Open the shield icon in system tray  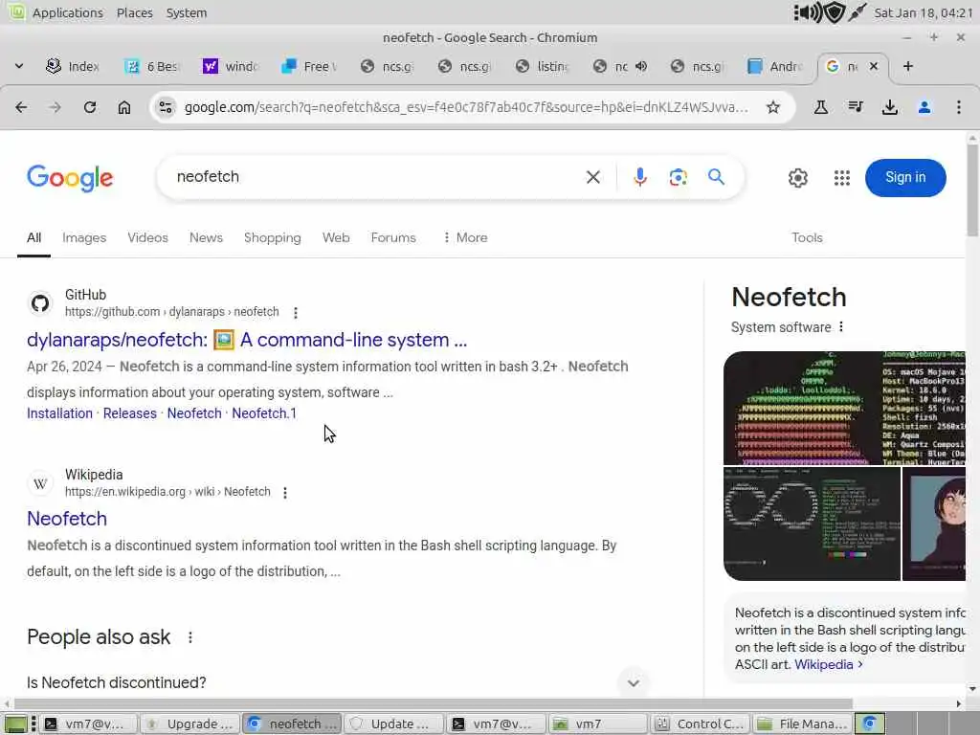click(835, 12)
